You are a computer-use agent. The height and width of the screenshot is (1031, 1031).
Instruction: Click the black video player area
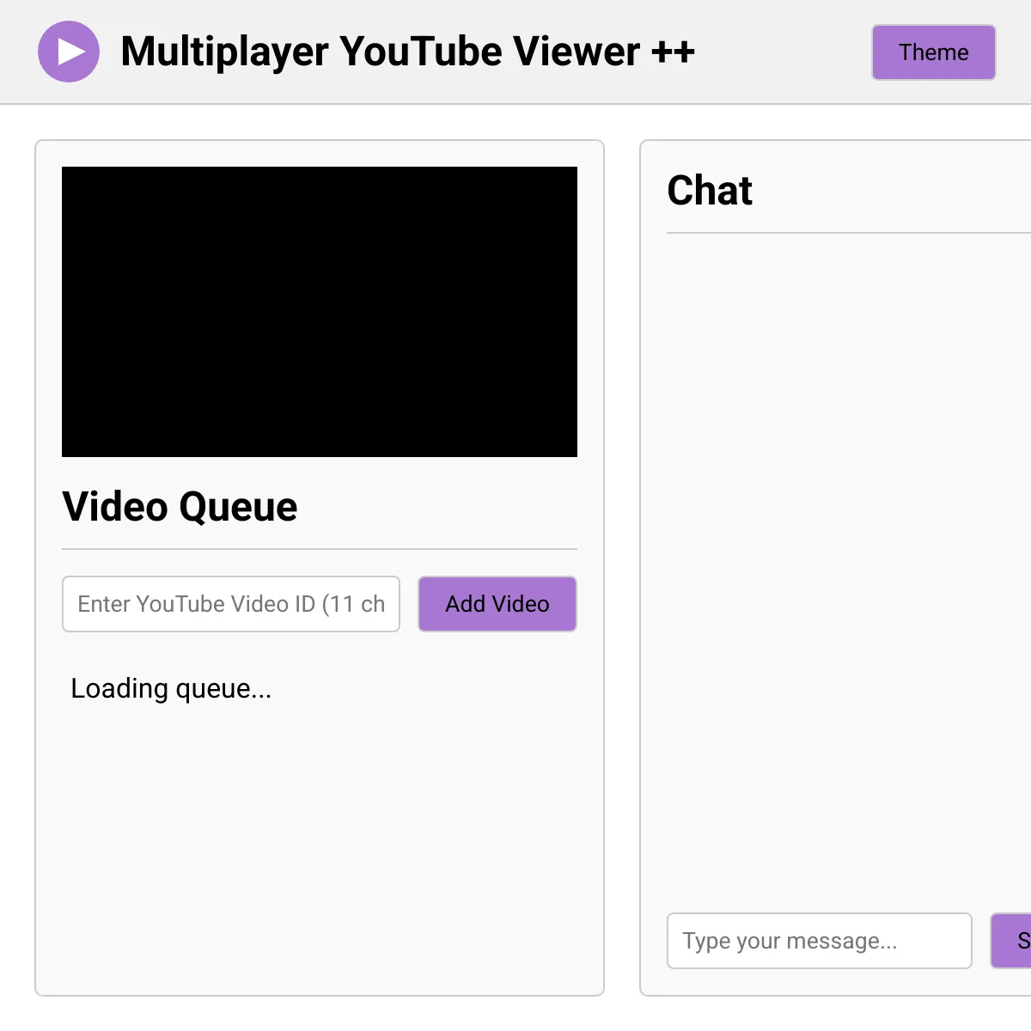pyautogui.click(x=320, y=312)
